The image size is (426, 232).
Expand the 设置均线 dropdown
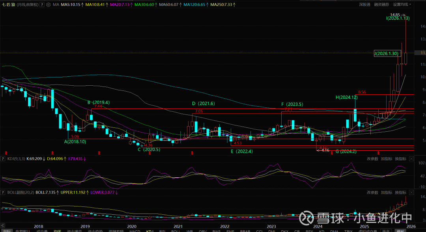click(x=402, y=5)
